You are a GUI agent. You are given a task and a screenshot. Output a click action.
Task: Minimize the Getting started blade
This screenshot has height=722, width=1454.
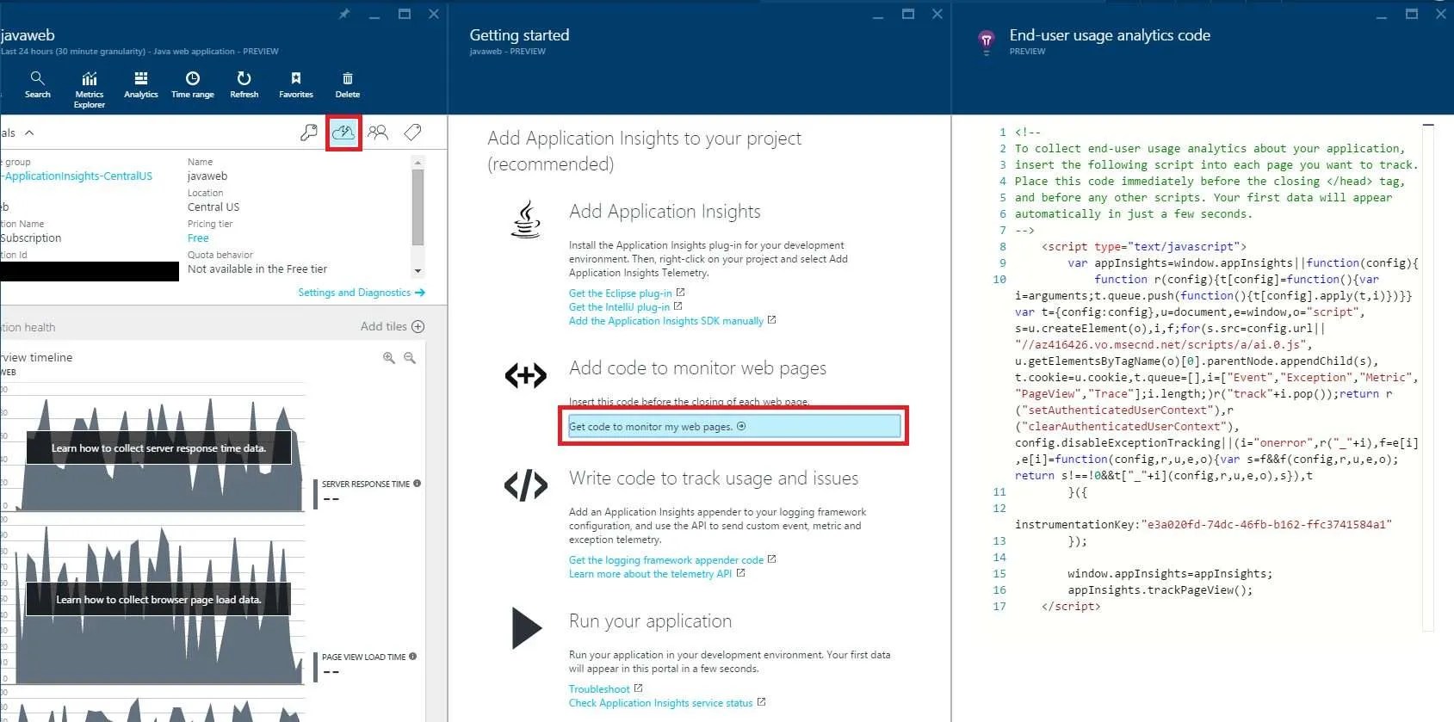tap(878, 15)
